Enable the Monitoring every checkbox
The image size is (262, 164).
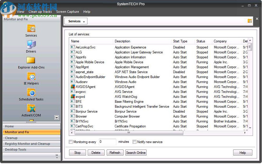71,142
